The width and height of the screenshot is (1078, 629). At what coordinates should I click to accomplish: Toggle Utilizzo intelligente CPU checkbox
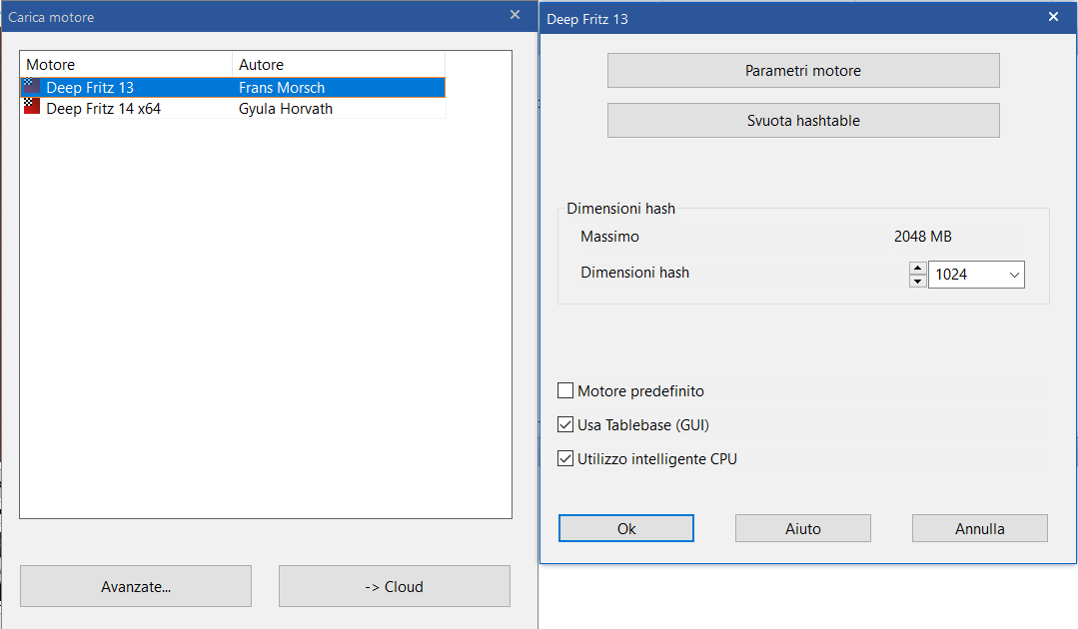565,458
